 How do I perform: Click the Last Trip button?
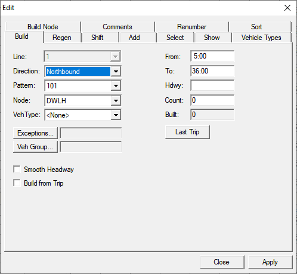tap(187, 132)
